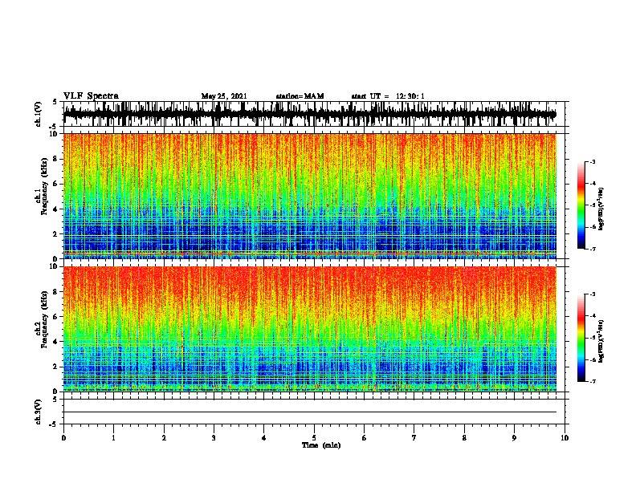Click the -3 tick on ch.1 color bar
The width and height of the screenshot is (636, 491).
pos(592,161)
